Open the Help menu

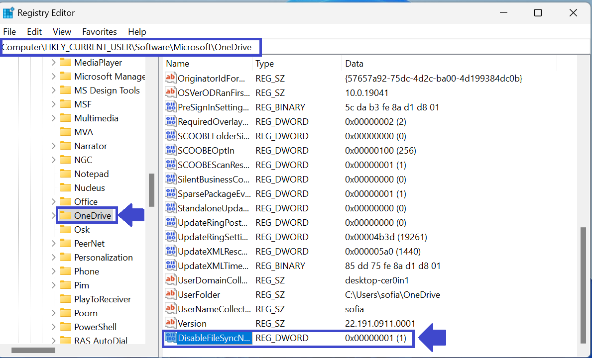point(137,32)
